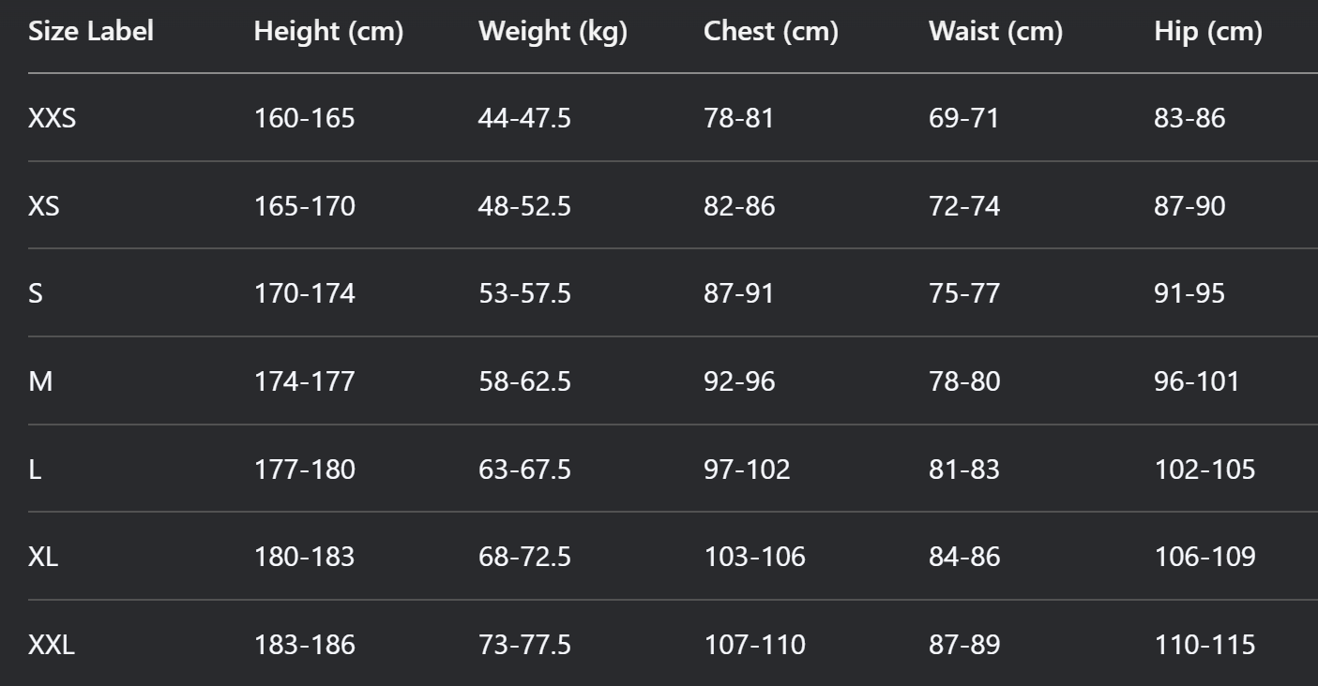Select the S size label cell
Image resolution: width=1318 pixels, height=686 pixels.
point(36,294)
